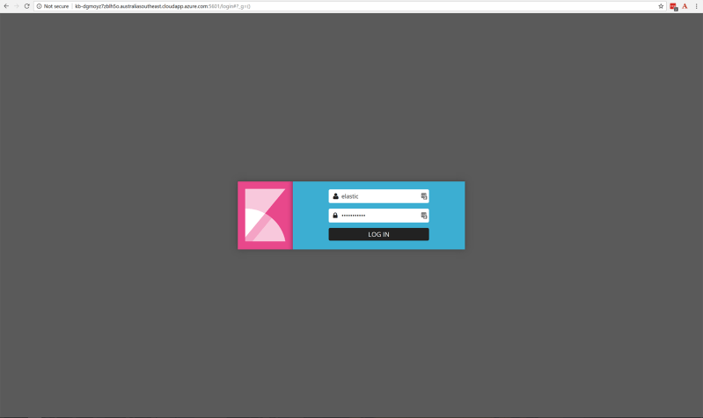The width and height of the screenshot is (703, 418).
Task: Bookmark this page with the star icon
Action: (x=661, y=6)
